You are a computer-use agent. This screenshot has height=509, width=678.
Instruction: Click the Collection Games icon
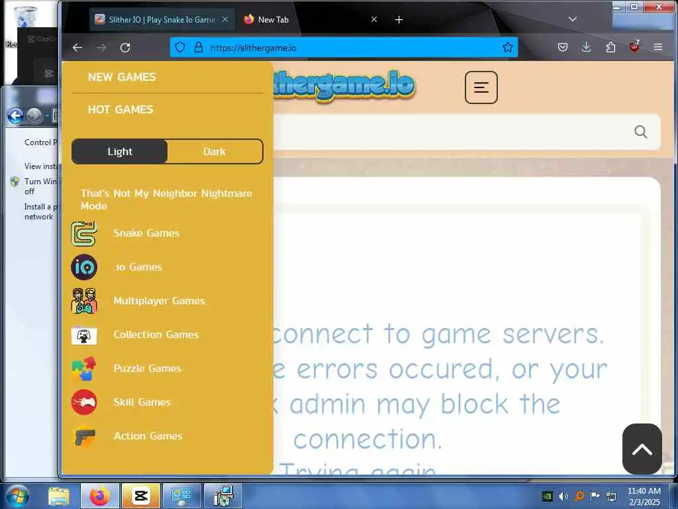tap(84, 336)
